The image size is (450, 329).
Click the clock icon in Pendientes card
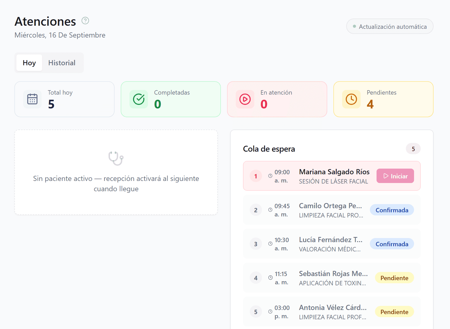[351, 99]
